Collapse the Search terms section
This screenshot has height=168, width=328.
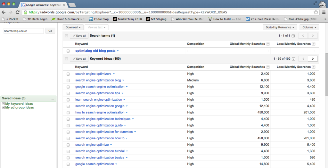(x=66, y=36)
